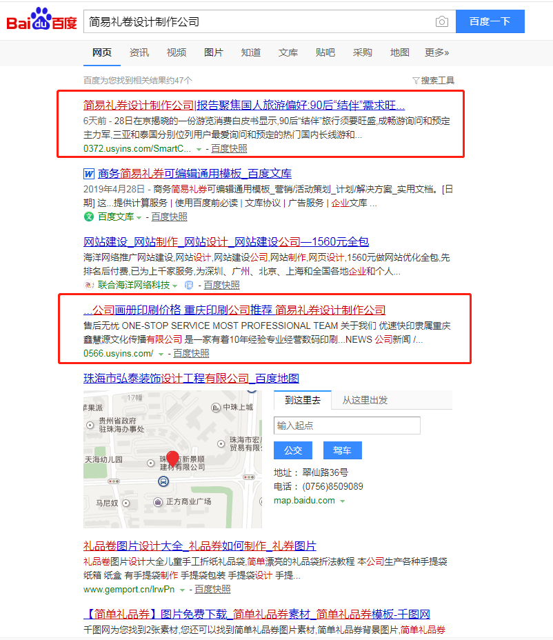Click the red location pin on map

173,459
